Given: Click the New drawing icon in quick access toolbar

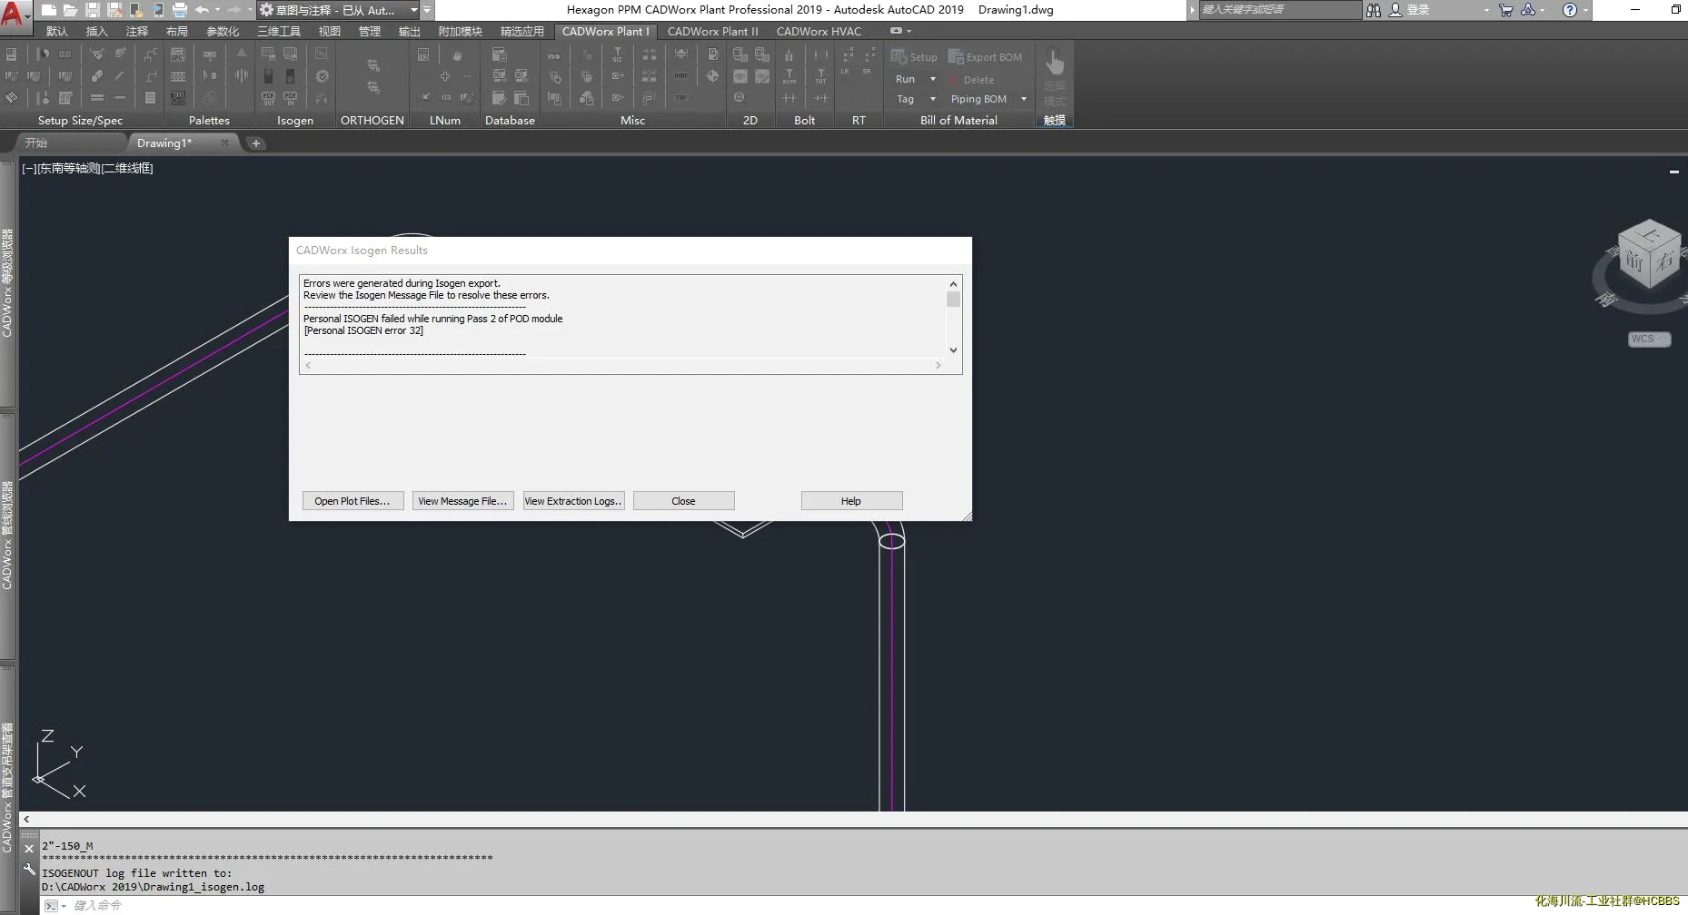Looking at the screenshot, I should coord(49,10).
